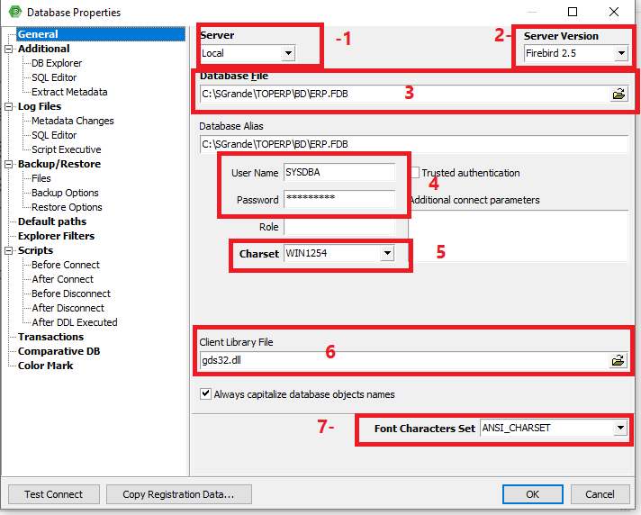
Task: Open the Font Characters Set dropdown
Action: point(620,429)
